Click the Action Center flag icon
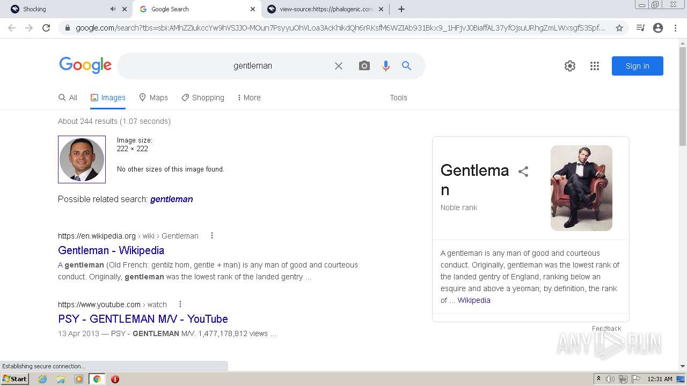Viewport: 687px width, 386px height. pyautogui.click(x=636, y=379)
